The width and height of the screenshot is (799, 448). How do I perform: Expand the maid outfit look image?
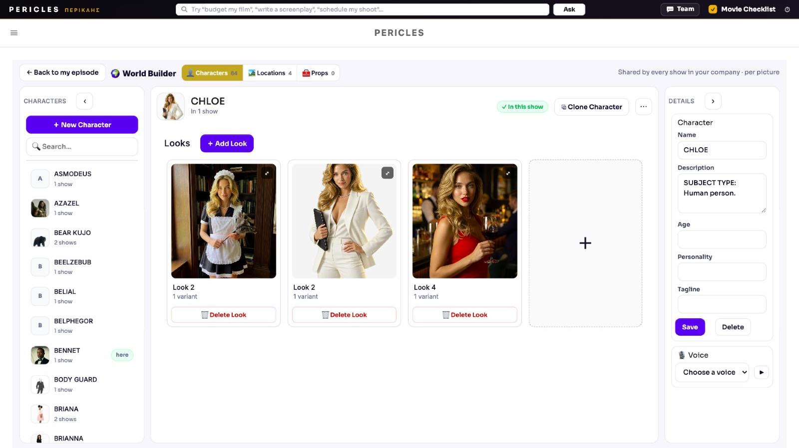click(x=267, y=173)
